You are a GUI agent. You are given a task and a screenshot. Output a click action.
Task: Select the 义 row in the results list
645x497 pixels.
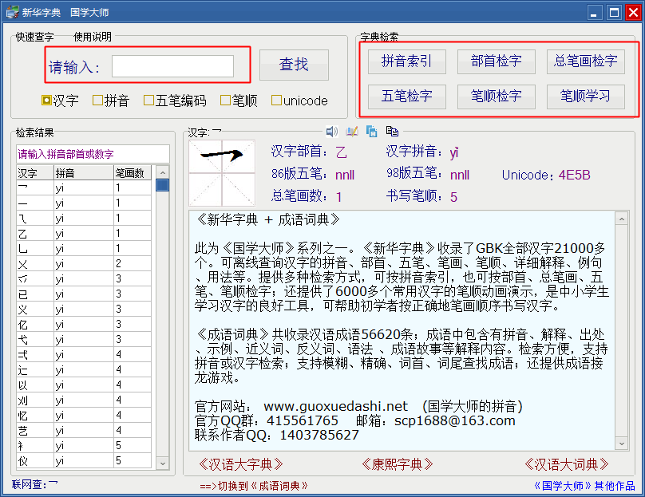tap(84, 310)
